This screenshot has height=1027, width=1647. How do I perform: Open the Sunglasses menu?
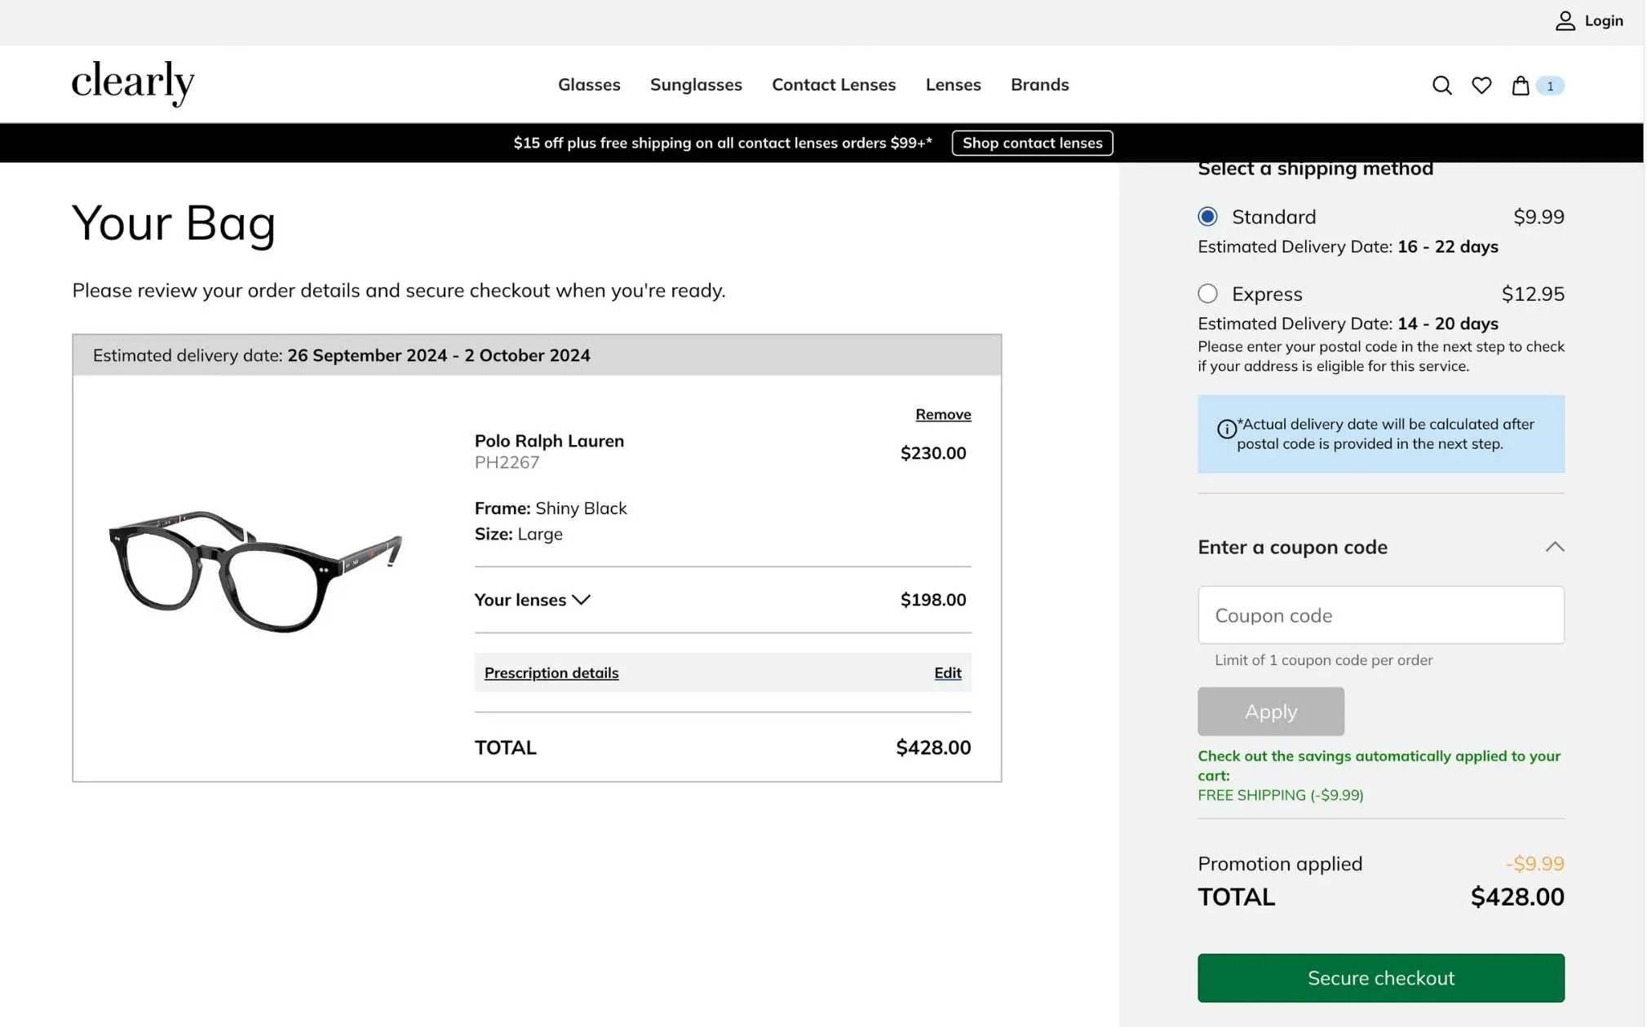pos(695,85)
